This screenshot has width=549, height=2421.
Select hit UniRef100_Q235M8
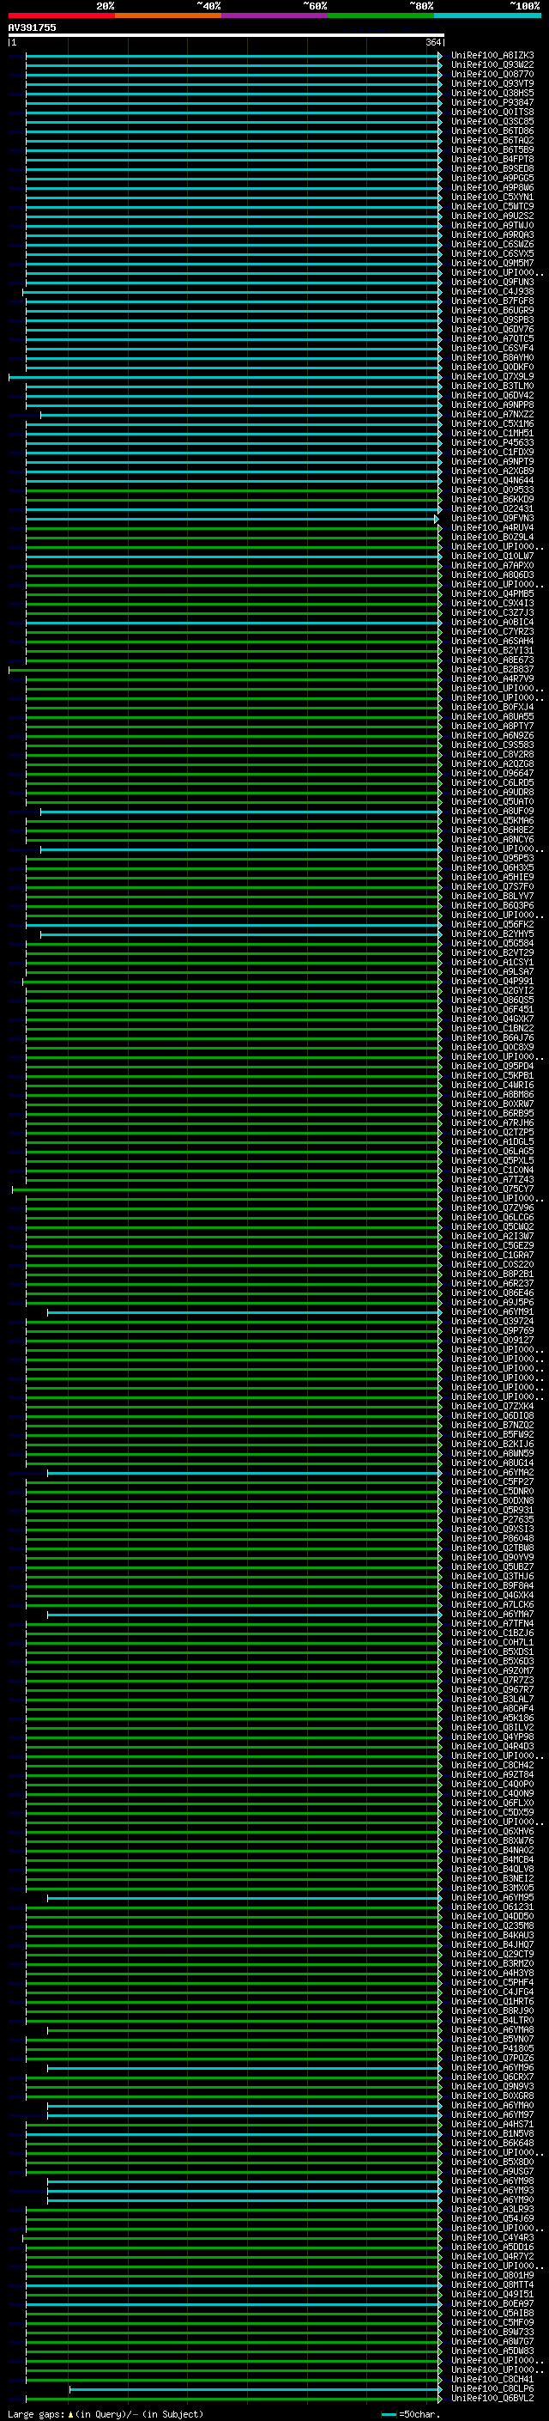click(492, 1927)
